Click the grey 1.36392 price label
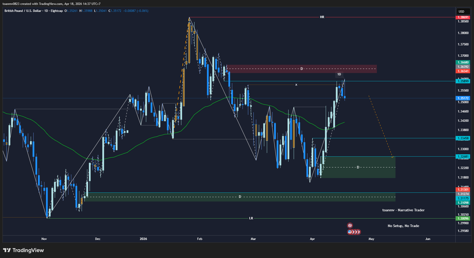 (x=463, y=67)
